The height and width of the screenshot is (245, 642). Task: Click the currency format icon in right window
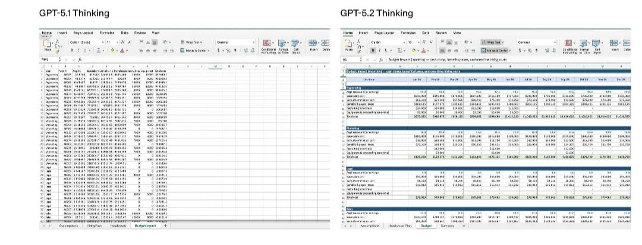(521, 51)
